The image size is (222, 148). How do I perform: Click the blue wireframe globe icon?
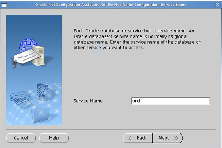click(x=28, y=45)
